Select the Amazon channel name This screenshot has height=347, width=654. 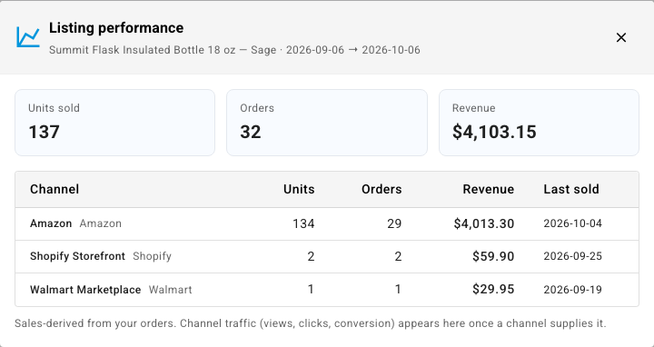tap(51, 223)
